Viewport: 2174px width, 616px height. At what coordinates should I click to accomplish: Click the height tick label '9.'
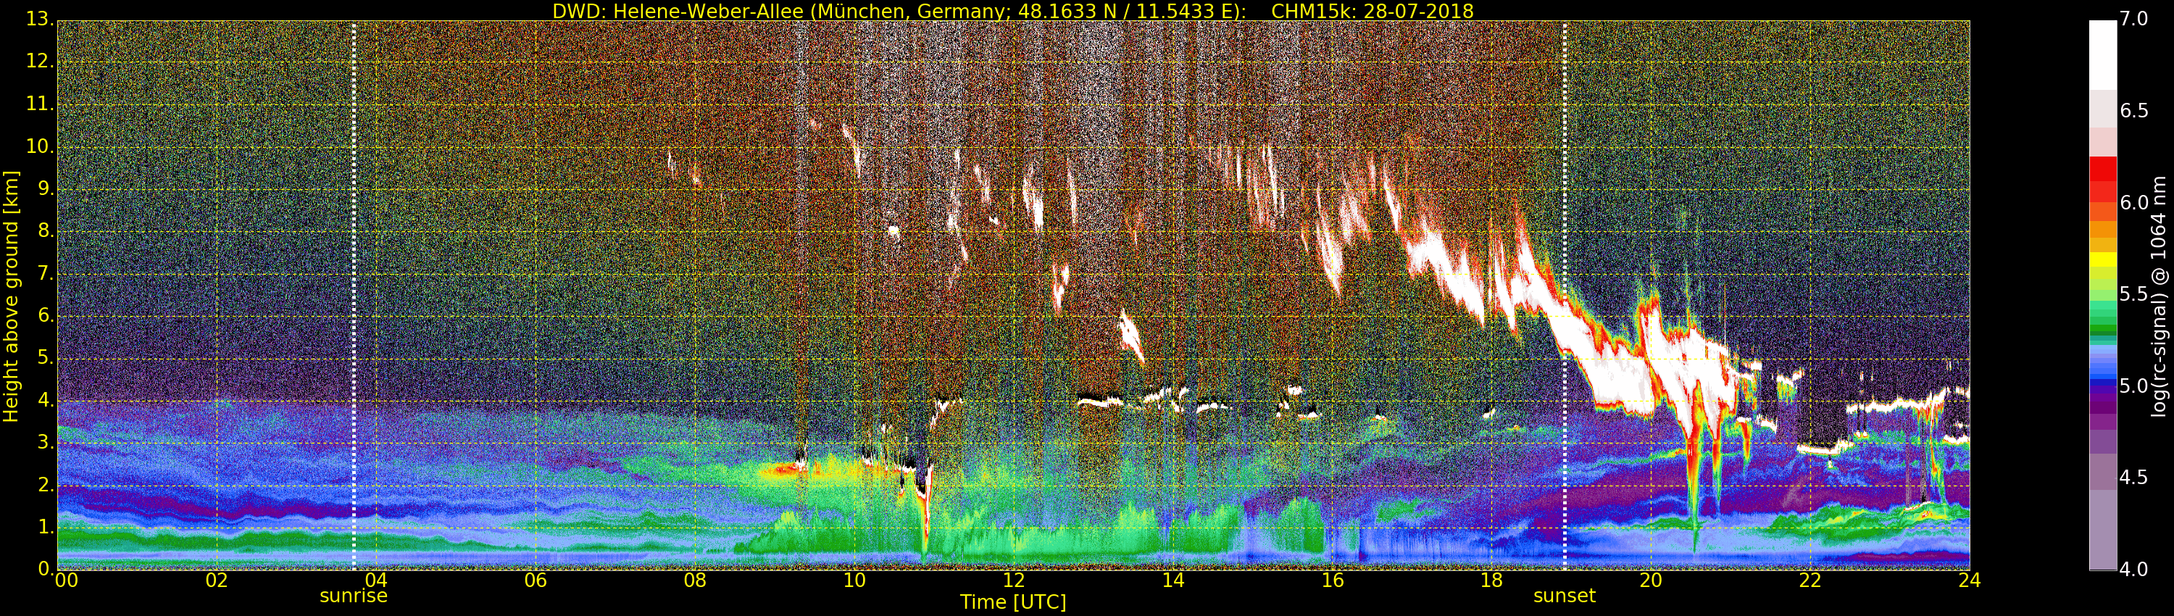tap(46, 188)
